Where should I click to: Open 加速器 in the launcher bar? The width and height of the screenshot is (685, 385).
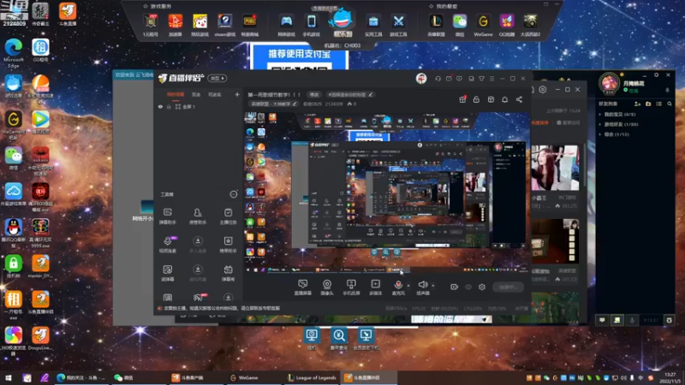176,25
